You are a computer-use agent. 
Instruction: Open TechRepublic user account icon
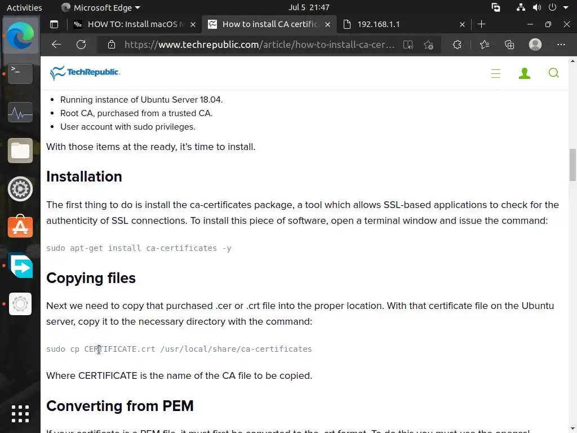point(525,73)
